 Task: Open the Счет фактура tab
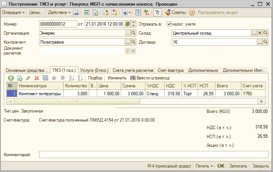[171, 70]
